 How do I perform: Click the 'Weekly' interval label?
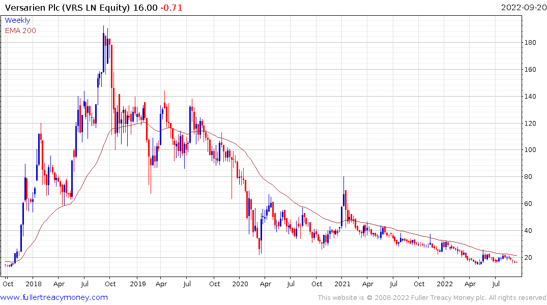[x=17, y=20]
